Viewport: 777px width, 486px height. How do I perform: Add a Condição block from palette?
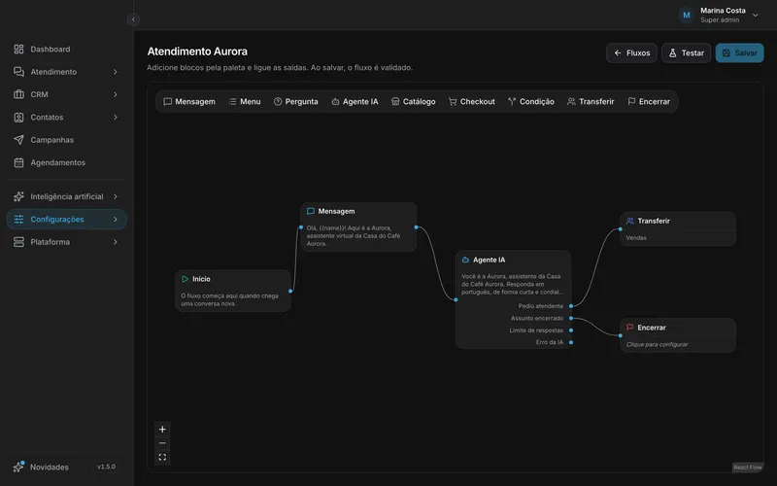point(531,102)
